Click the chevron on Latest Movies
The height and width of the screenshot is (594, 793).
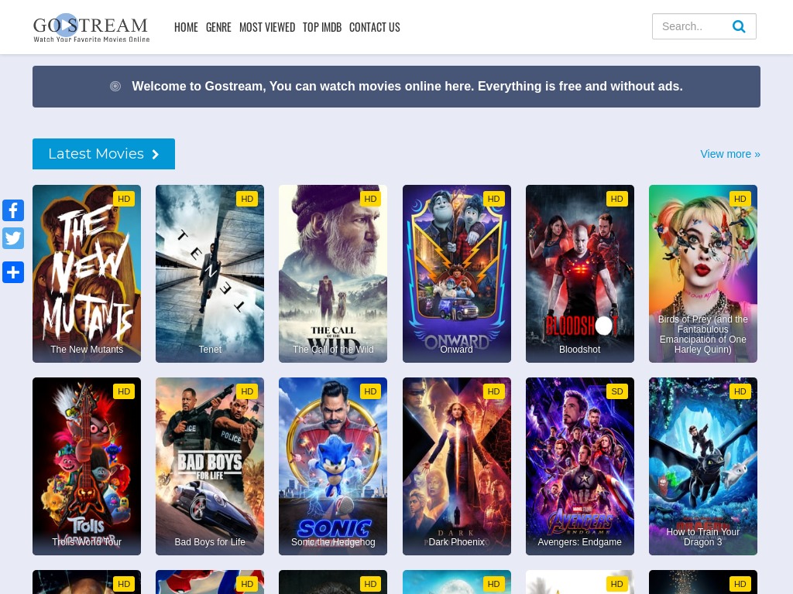pyautogui.click(x=156, y=154)
